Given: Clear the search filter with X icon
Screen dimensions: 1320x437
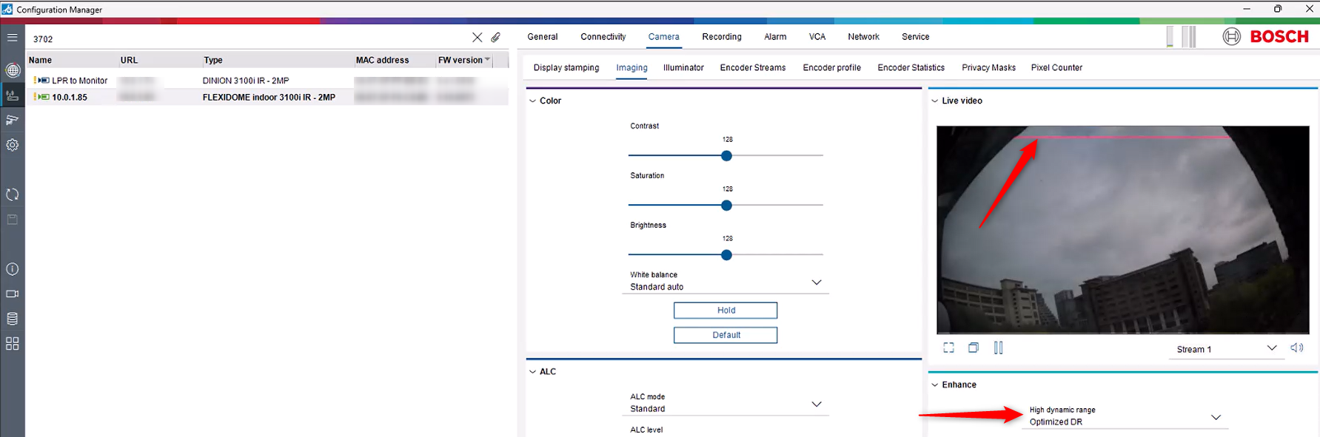Looking at the screenshot, I should point(477,38).
